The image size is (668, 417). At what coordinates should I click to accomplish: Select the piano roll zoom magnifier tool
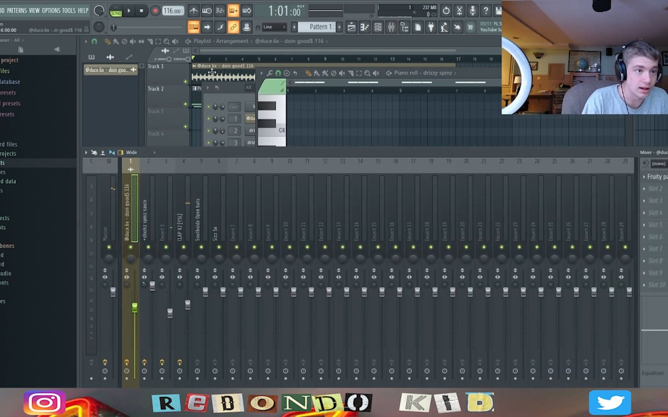coord(367,73)
